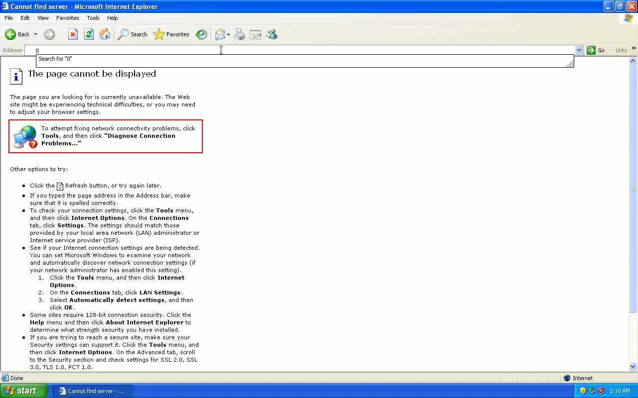
Task: Expand the Links toolbar chevron
Action: pyautogui.click(x=634, y=49)
